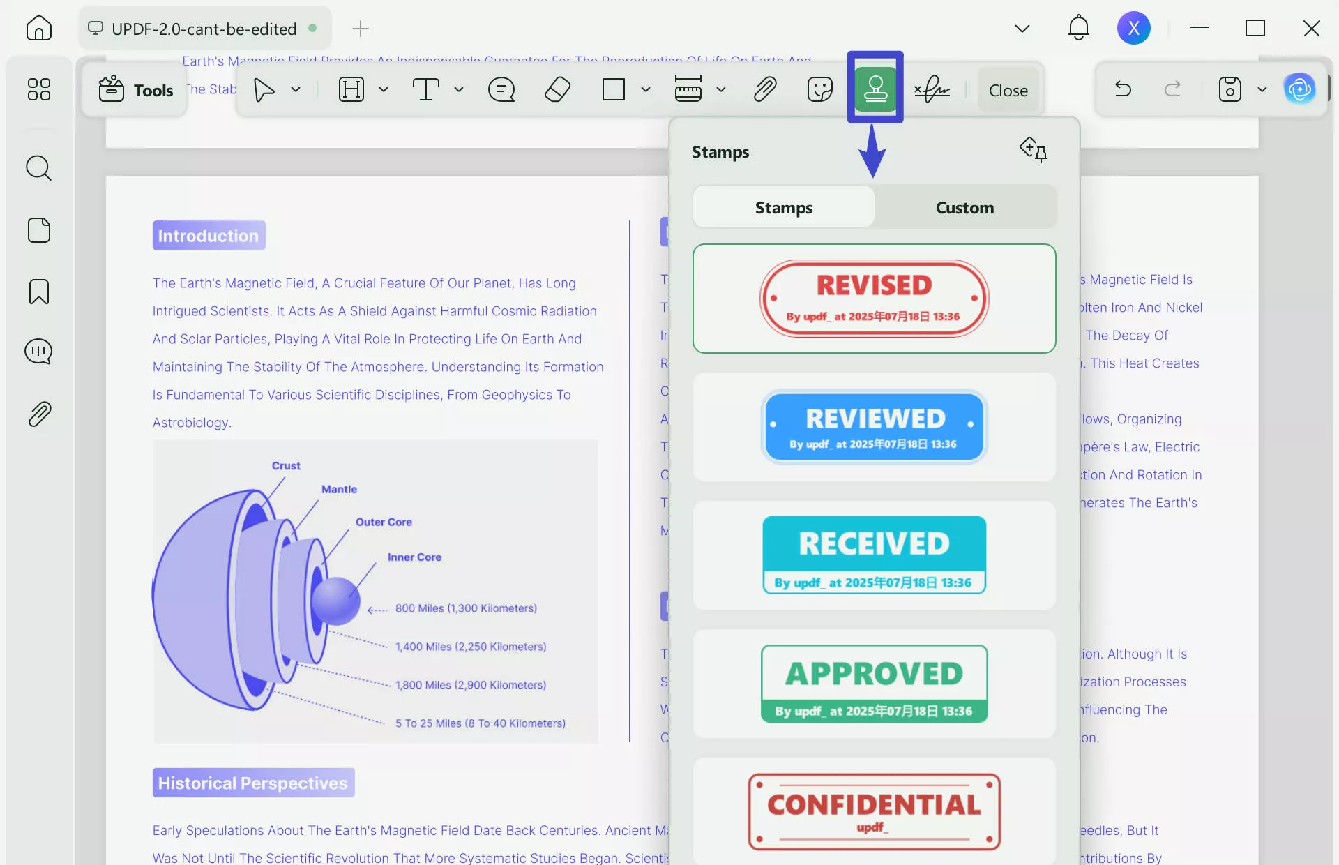Click the Undo icon
Viewport: 1339px width, 865px height.
point(1123,89)
